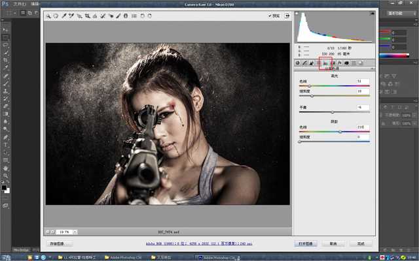This screenshot has width=419, height=261.
Task: Rotate image counterclockwise icon
Action: coord(143,16)
